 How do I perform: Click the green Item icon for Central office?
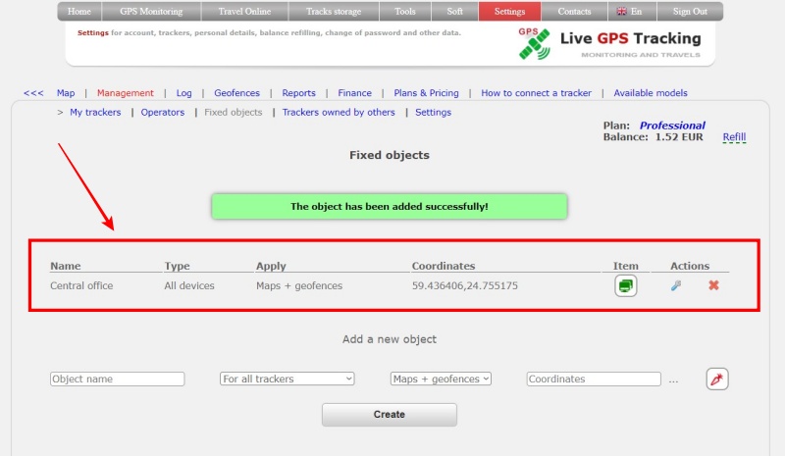(x=626, y=286)
